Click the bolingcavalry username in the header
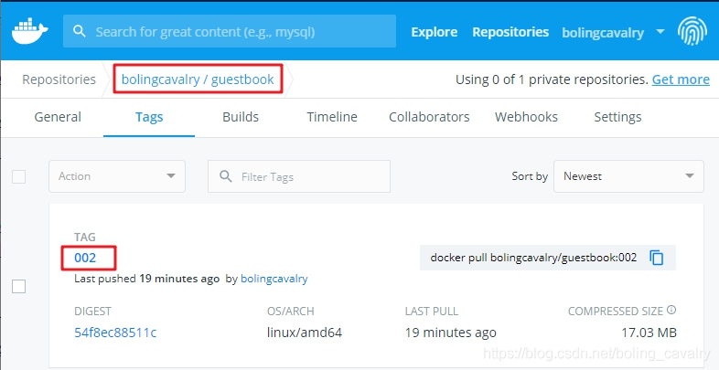The width and height of the screenshot is (719, 370). (x=603, y=33)
